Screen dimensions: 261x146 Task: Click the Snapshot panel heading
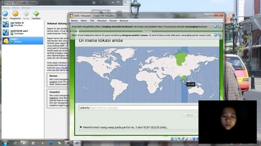(54, 92)
